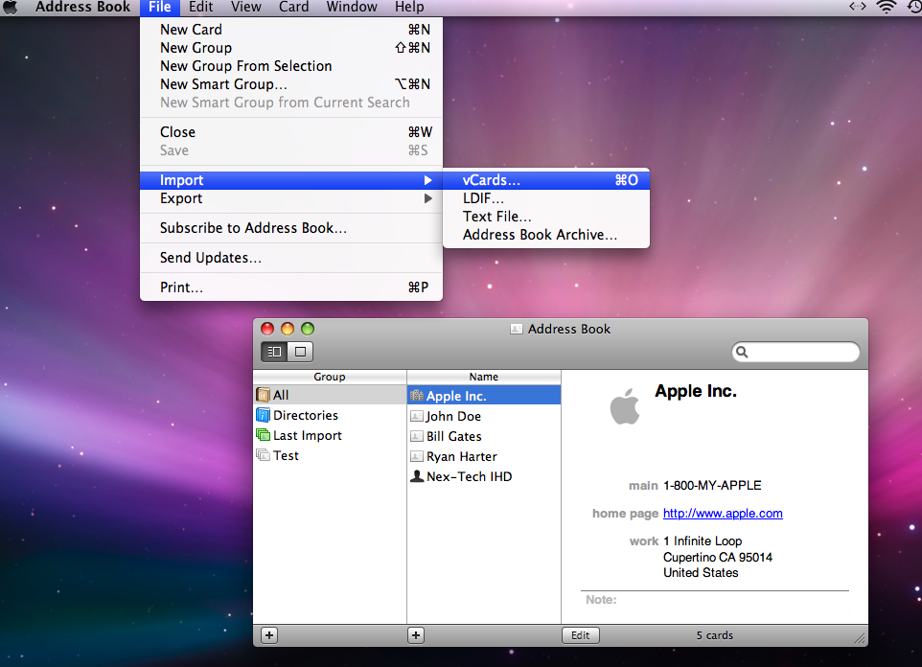Screen dimensions: 922x667
Task: Choose Subscribe to Address Book…
Action: [x=291, y=228]
